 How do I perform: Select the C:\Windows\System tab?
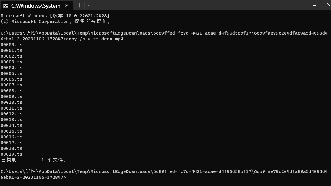(35, 5)
